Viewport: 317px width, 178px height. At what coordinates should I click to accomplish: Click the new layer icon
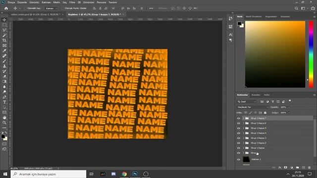coord(304,168)
